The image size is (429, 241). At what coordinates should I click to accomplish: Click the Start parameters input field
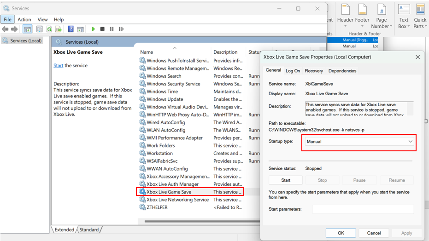click(363, 209)
